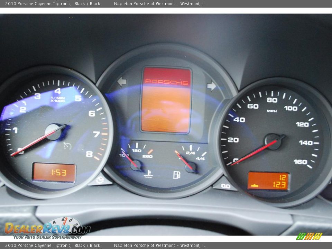Screen dimensions: 332x249
Task: Click the 60 mark on speedometer
Action: (x=253, y=106)
